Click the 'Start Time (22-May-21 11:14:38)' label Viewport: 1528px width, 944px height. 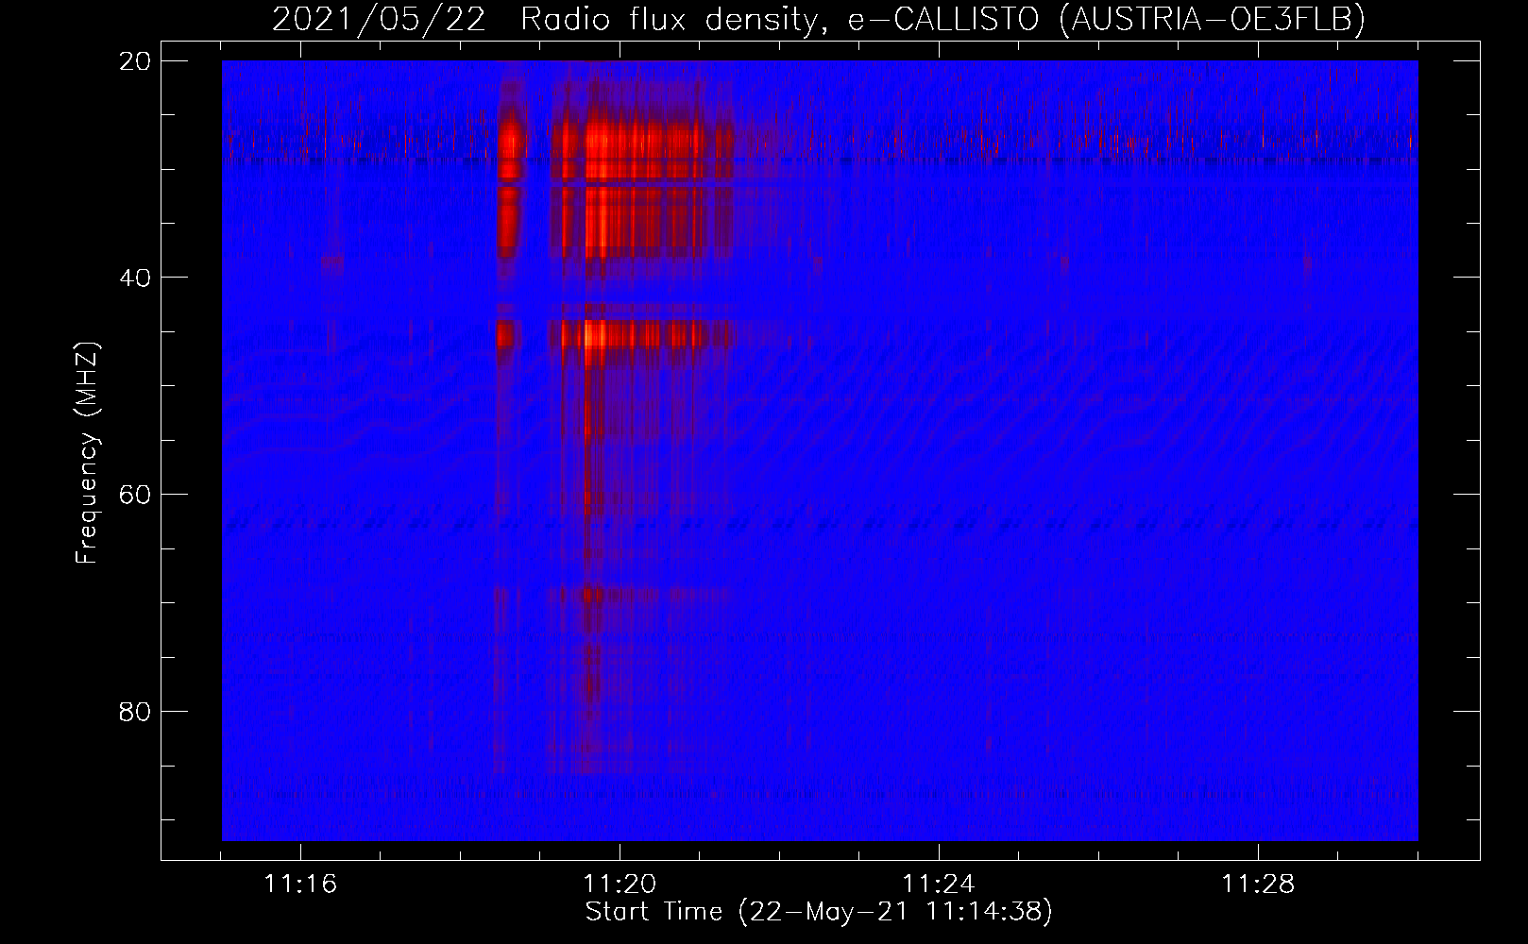tap(819, 912)
